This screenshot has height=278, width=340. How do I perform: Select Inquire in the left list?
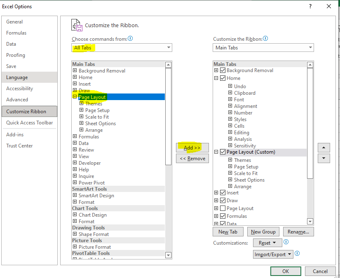86,176
